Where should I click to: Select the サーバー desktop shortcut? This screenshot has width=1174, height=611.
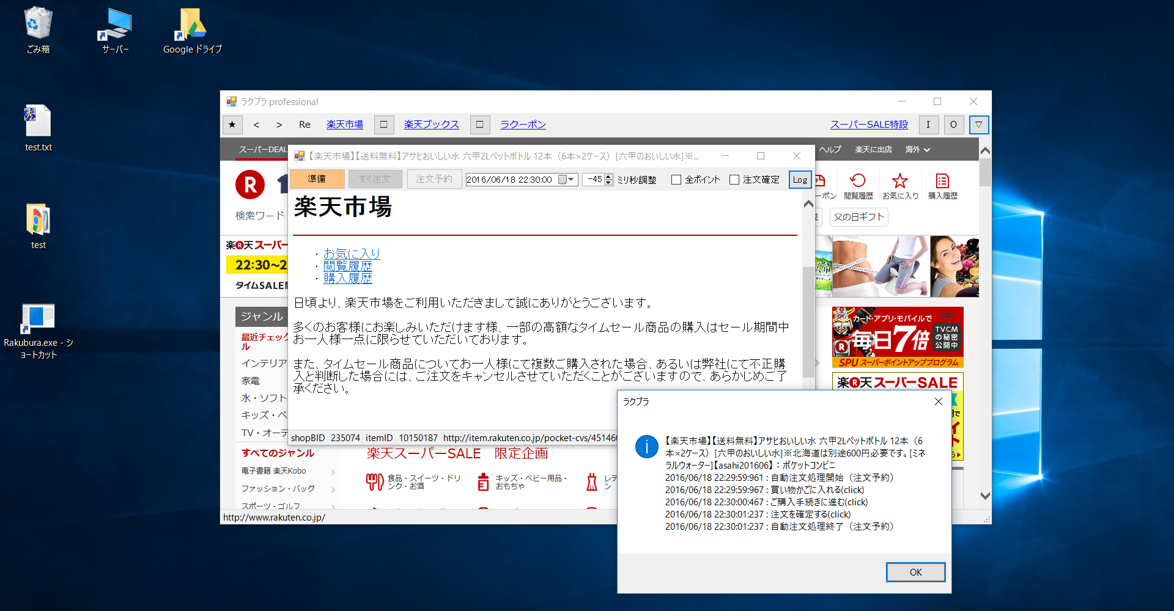tap(115, 30)
